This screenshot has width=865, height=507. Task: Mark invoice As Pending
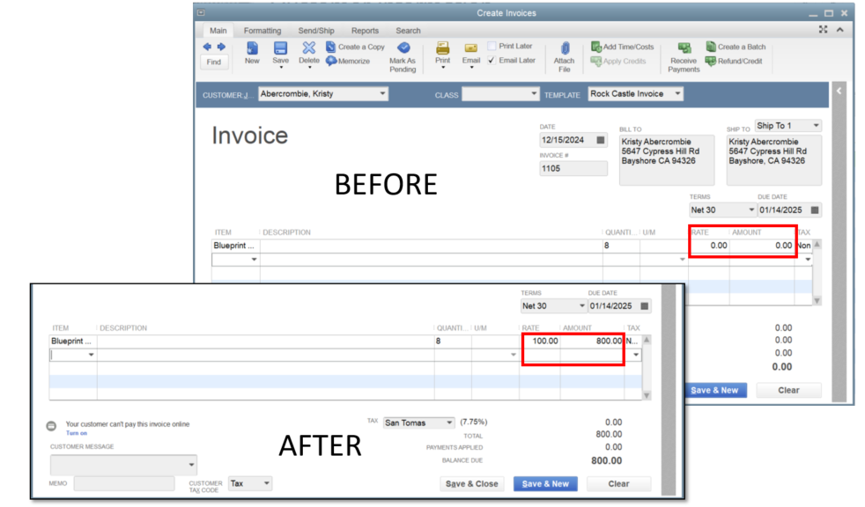(x=403, y=57)
